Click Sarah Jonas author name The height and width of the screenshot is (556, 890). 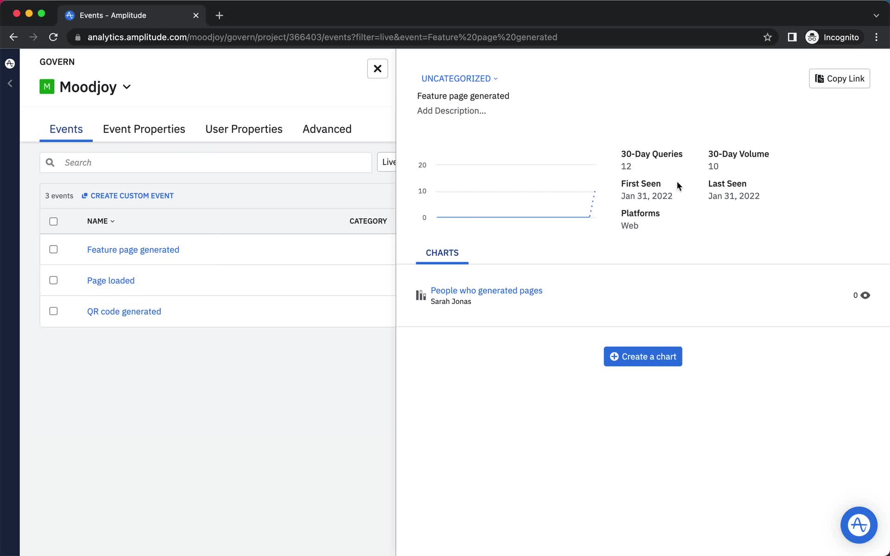pyautogui.click(x=451, y=302)
